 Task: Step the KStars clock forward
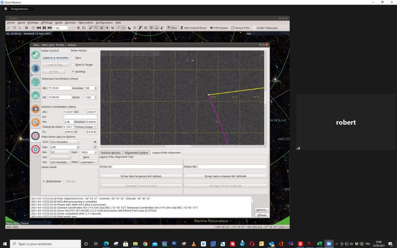[x=50, y=28]
